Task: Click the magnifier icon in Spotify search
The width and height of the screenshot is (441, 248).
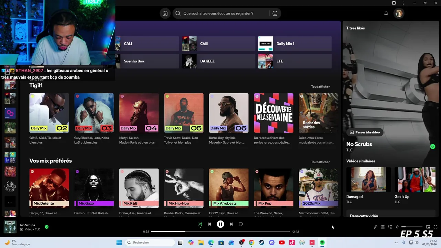Action: click(178, 13)
